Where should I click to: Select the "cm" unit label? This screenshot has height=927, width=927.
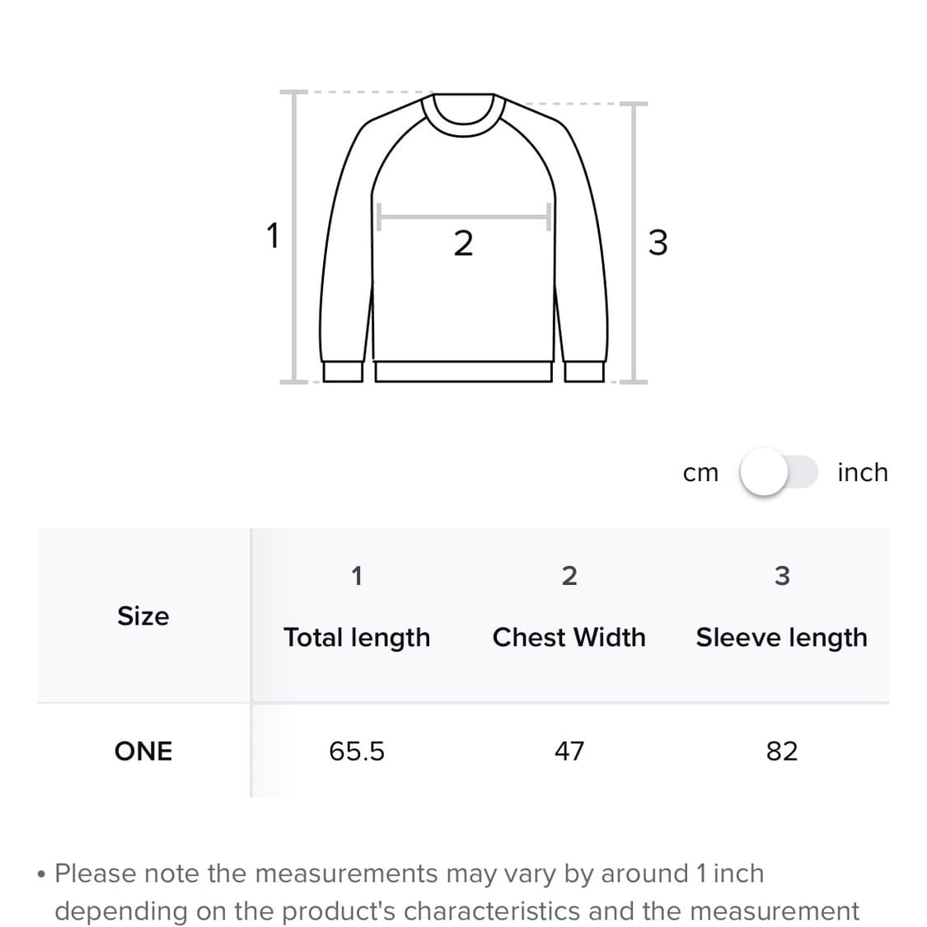(700, 473)
